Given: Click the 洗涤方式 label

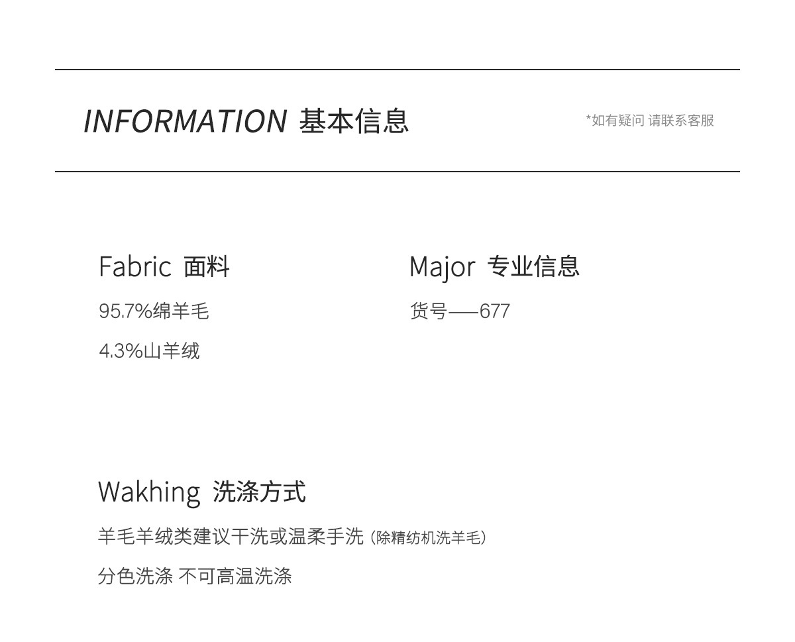Looking at the screenshot, I should tap(259, 492).
